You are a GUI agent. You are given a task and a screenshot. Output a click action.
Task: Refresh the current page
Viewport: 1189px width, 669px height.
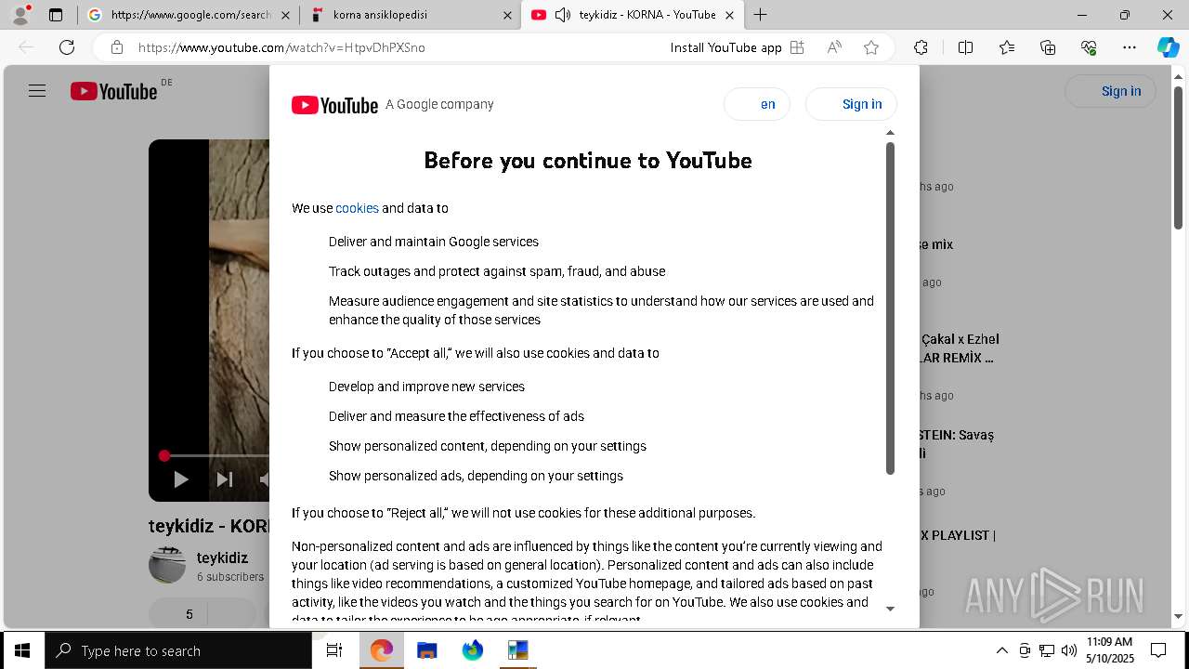[x=67, y=47]
